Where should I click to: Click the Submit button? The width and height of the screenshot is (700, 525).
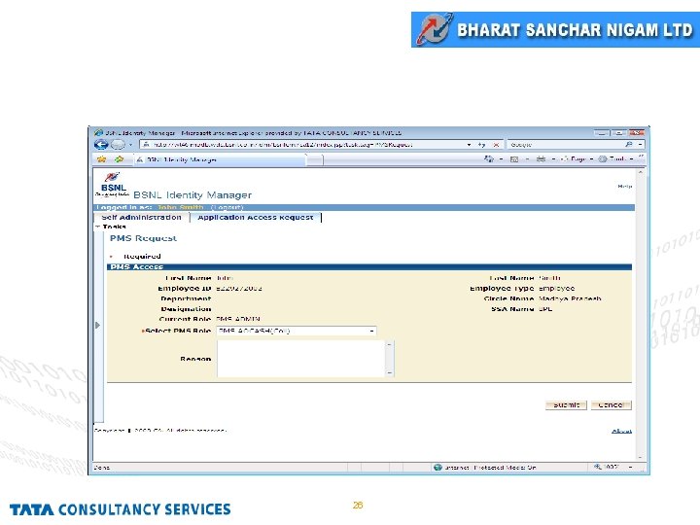[x=566, y=404]
